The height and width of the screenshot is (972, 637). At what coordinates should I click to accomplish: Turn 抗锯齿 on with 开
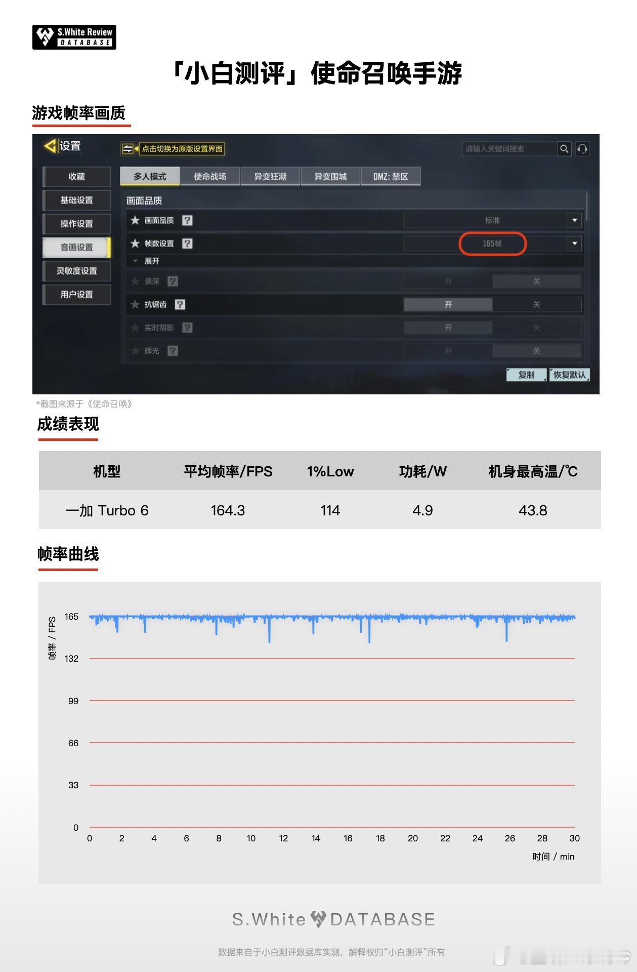click(x=448, y=304)
